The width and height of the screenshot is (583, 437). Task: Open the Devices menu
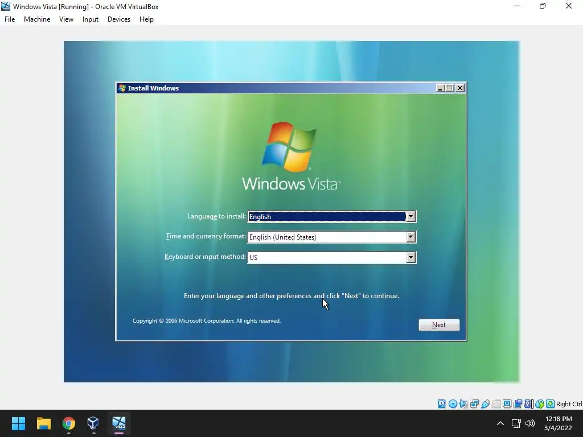[119, 19]
